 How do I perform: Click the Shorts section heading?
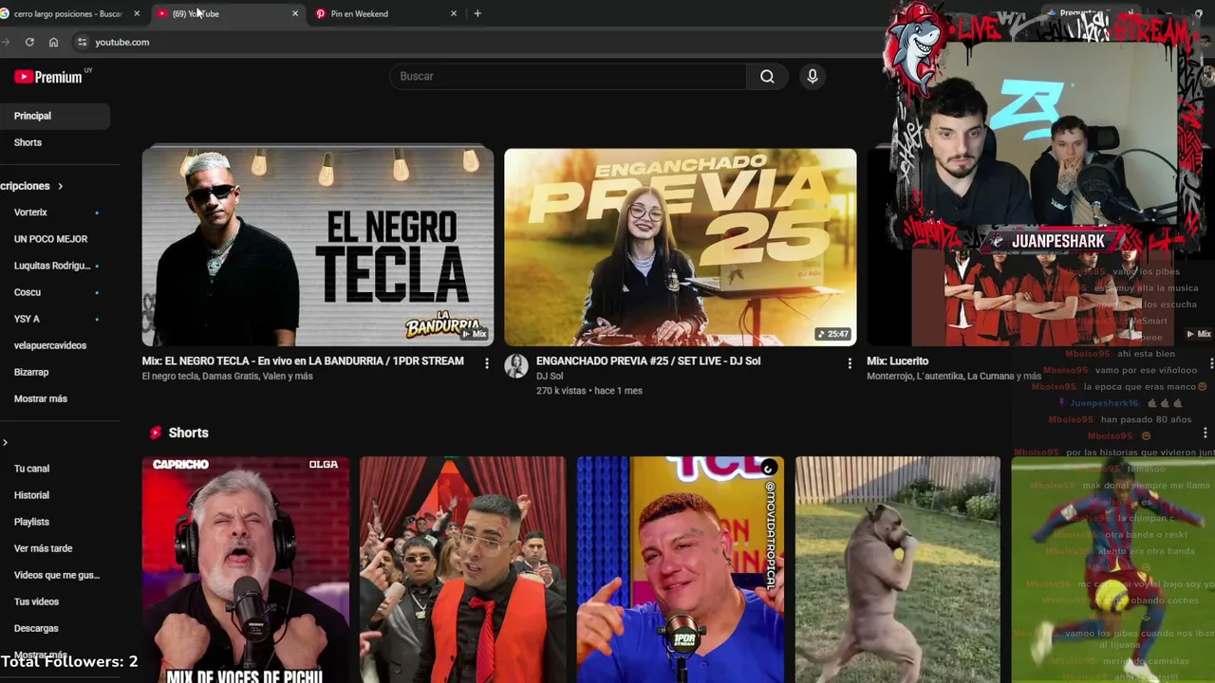click(x=188, y=433)
